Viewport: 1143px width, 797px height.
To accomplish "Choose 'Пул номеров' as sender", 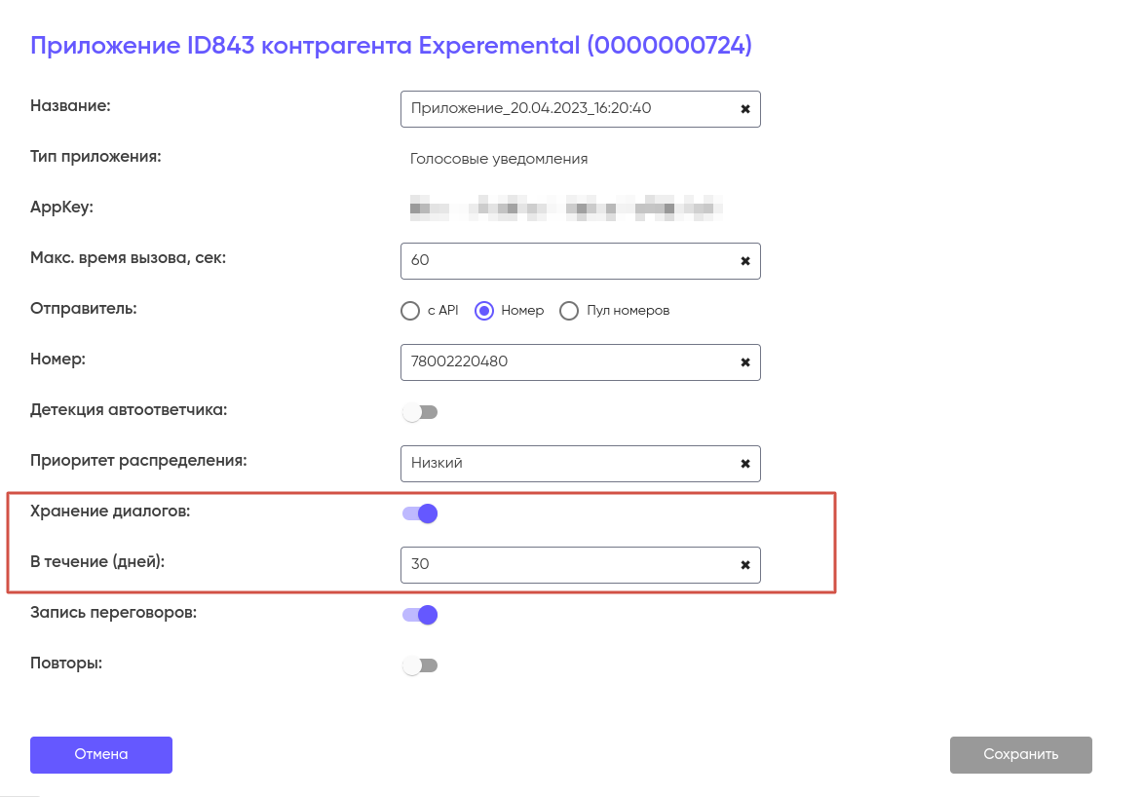I will click(x=569, y=311).
